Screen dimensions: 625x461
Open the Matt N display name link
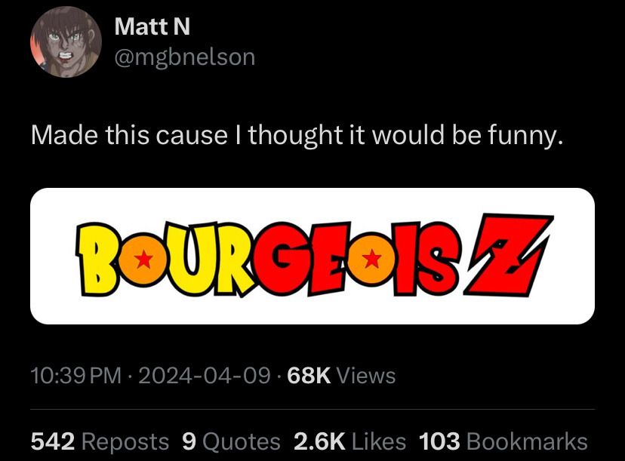tap(152, 26)
